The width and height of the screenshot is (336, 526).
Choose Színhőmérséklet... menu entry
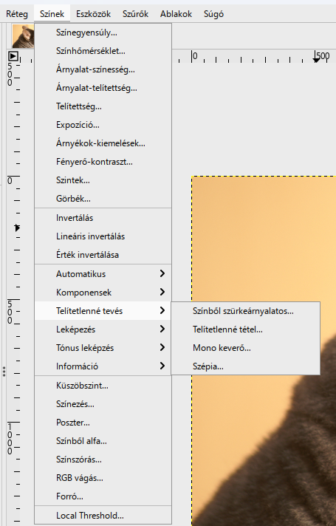tap(103, 51)
